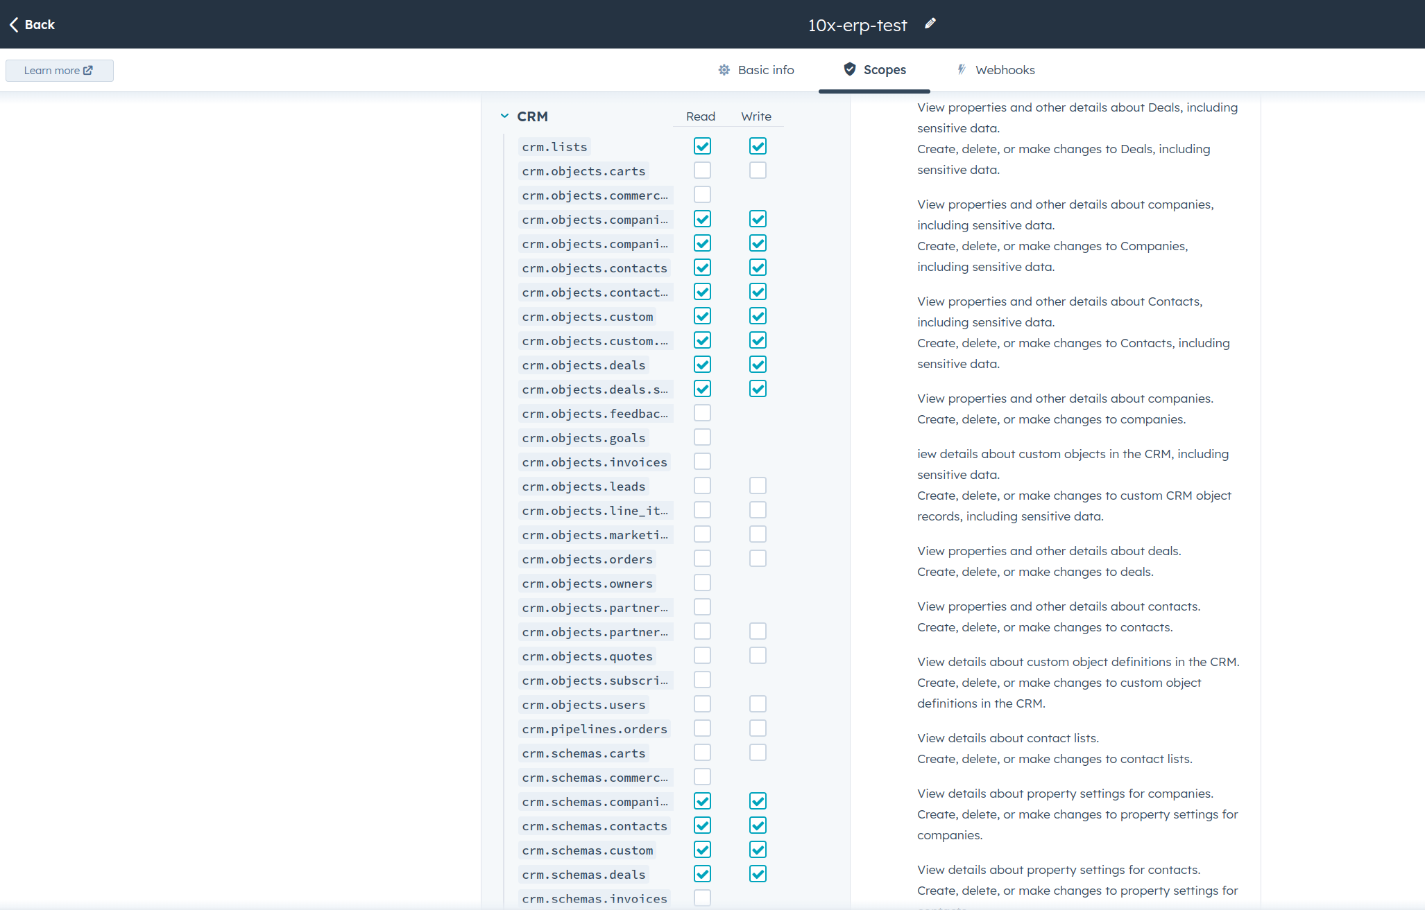Check Write for crm.objects.quotes
This screenshot has width=1425, height=910.
coord(758,656)
